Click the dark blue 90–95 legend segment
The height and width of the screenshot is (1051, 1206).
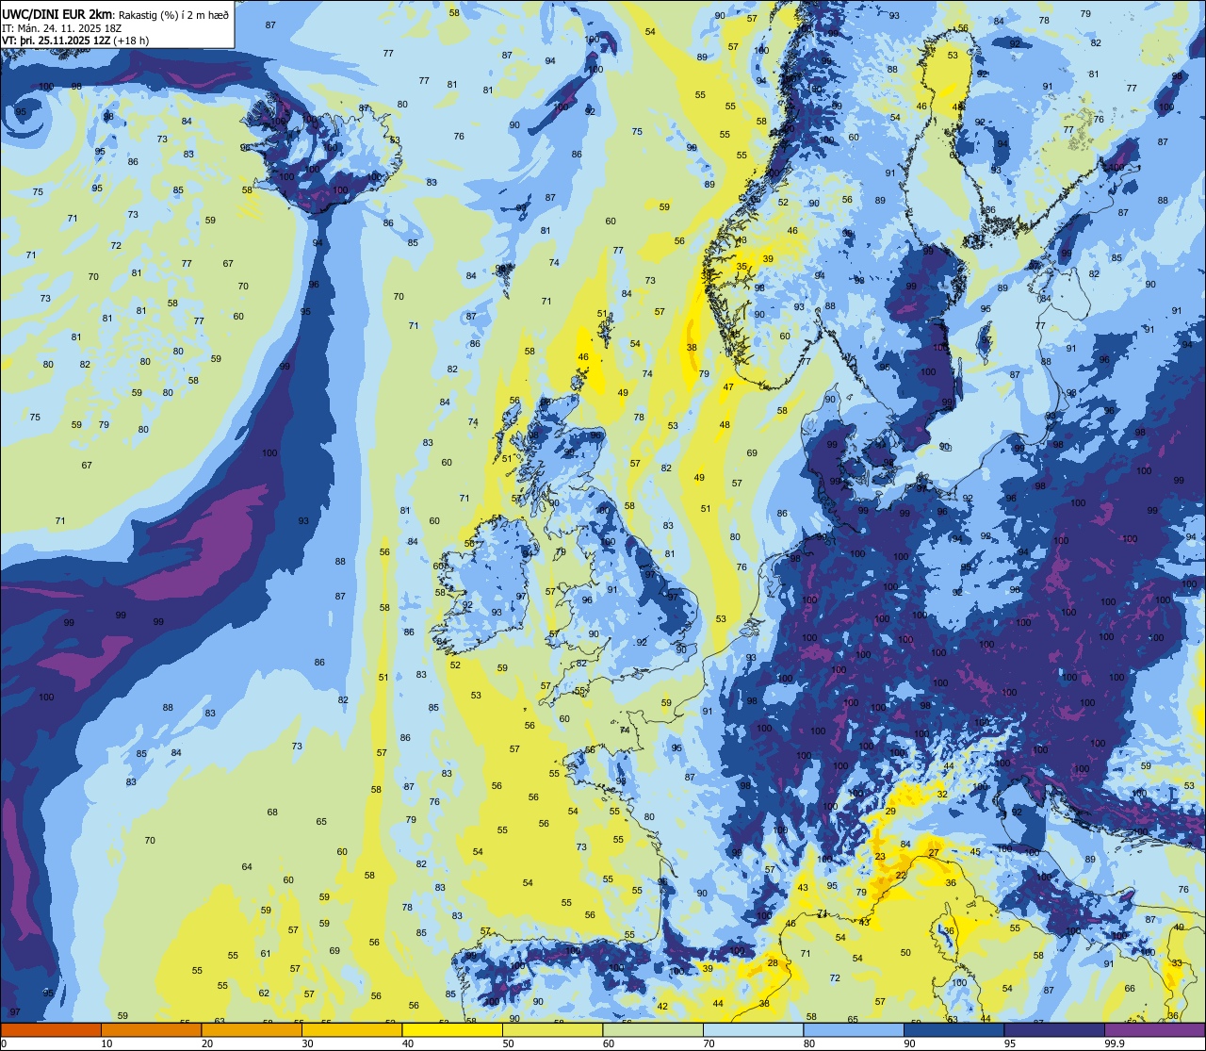(954, 1030)
